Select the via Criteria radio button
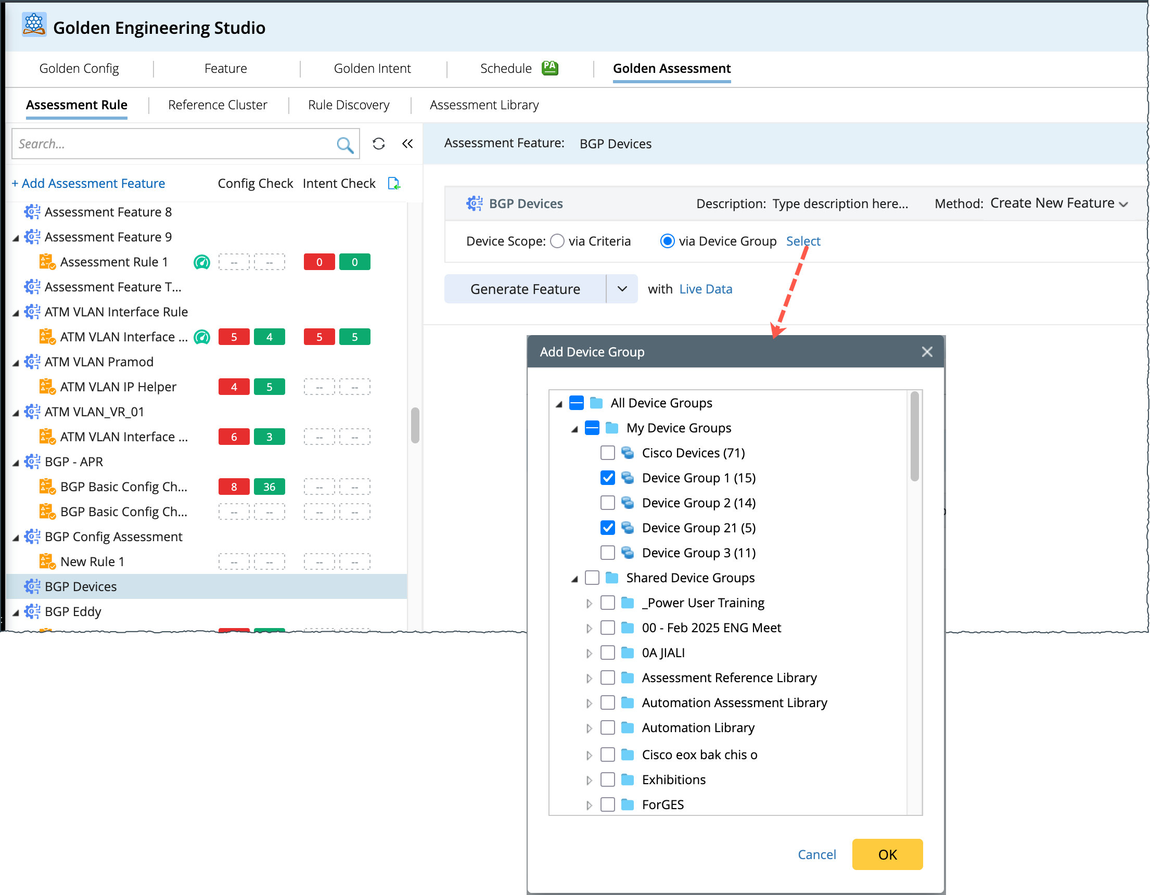 [x=557, y=241]
